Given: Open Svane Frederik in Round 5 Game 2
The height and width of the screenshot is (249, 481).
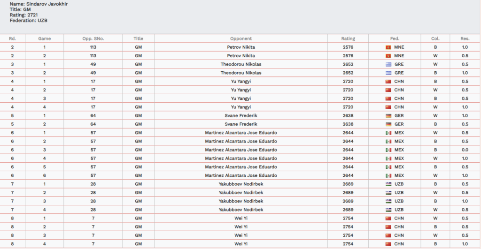Looking at the screenshot, I should [241, 124].
